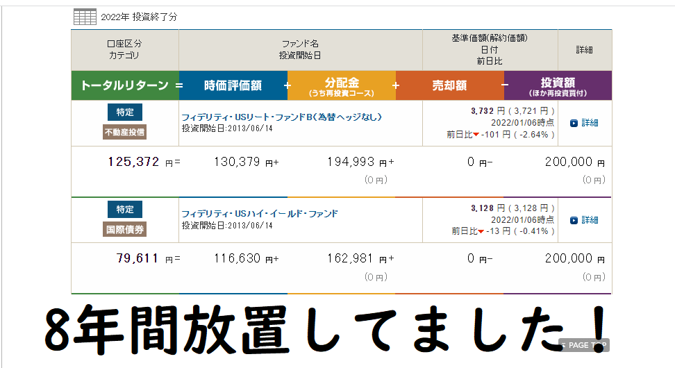Click 投資開始日:2013/06/14 under USハイ・イールド fund

227,226
